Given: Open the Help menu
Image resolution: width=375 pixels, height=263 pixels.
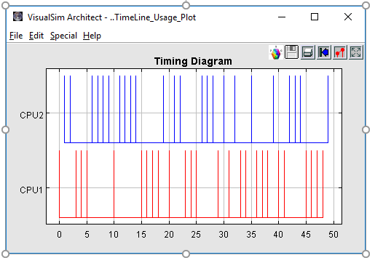Looking at the screenshot, I should click(x=92, y=36).
